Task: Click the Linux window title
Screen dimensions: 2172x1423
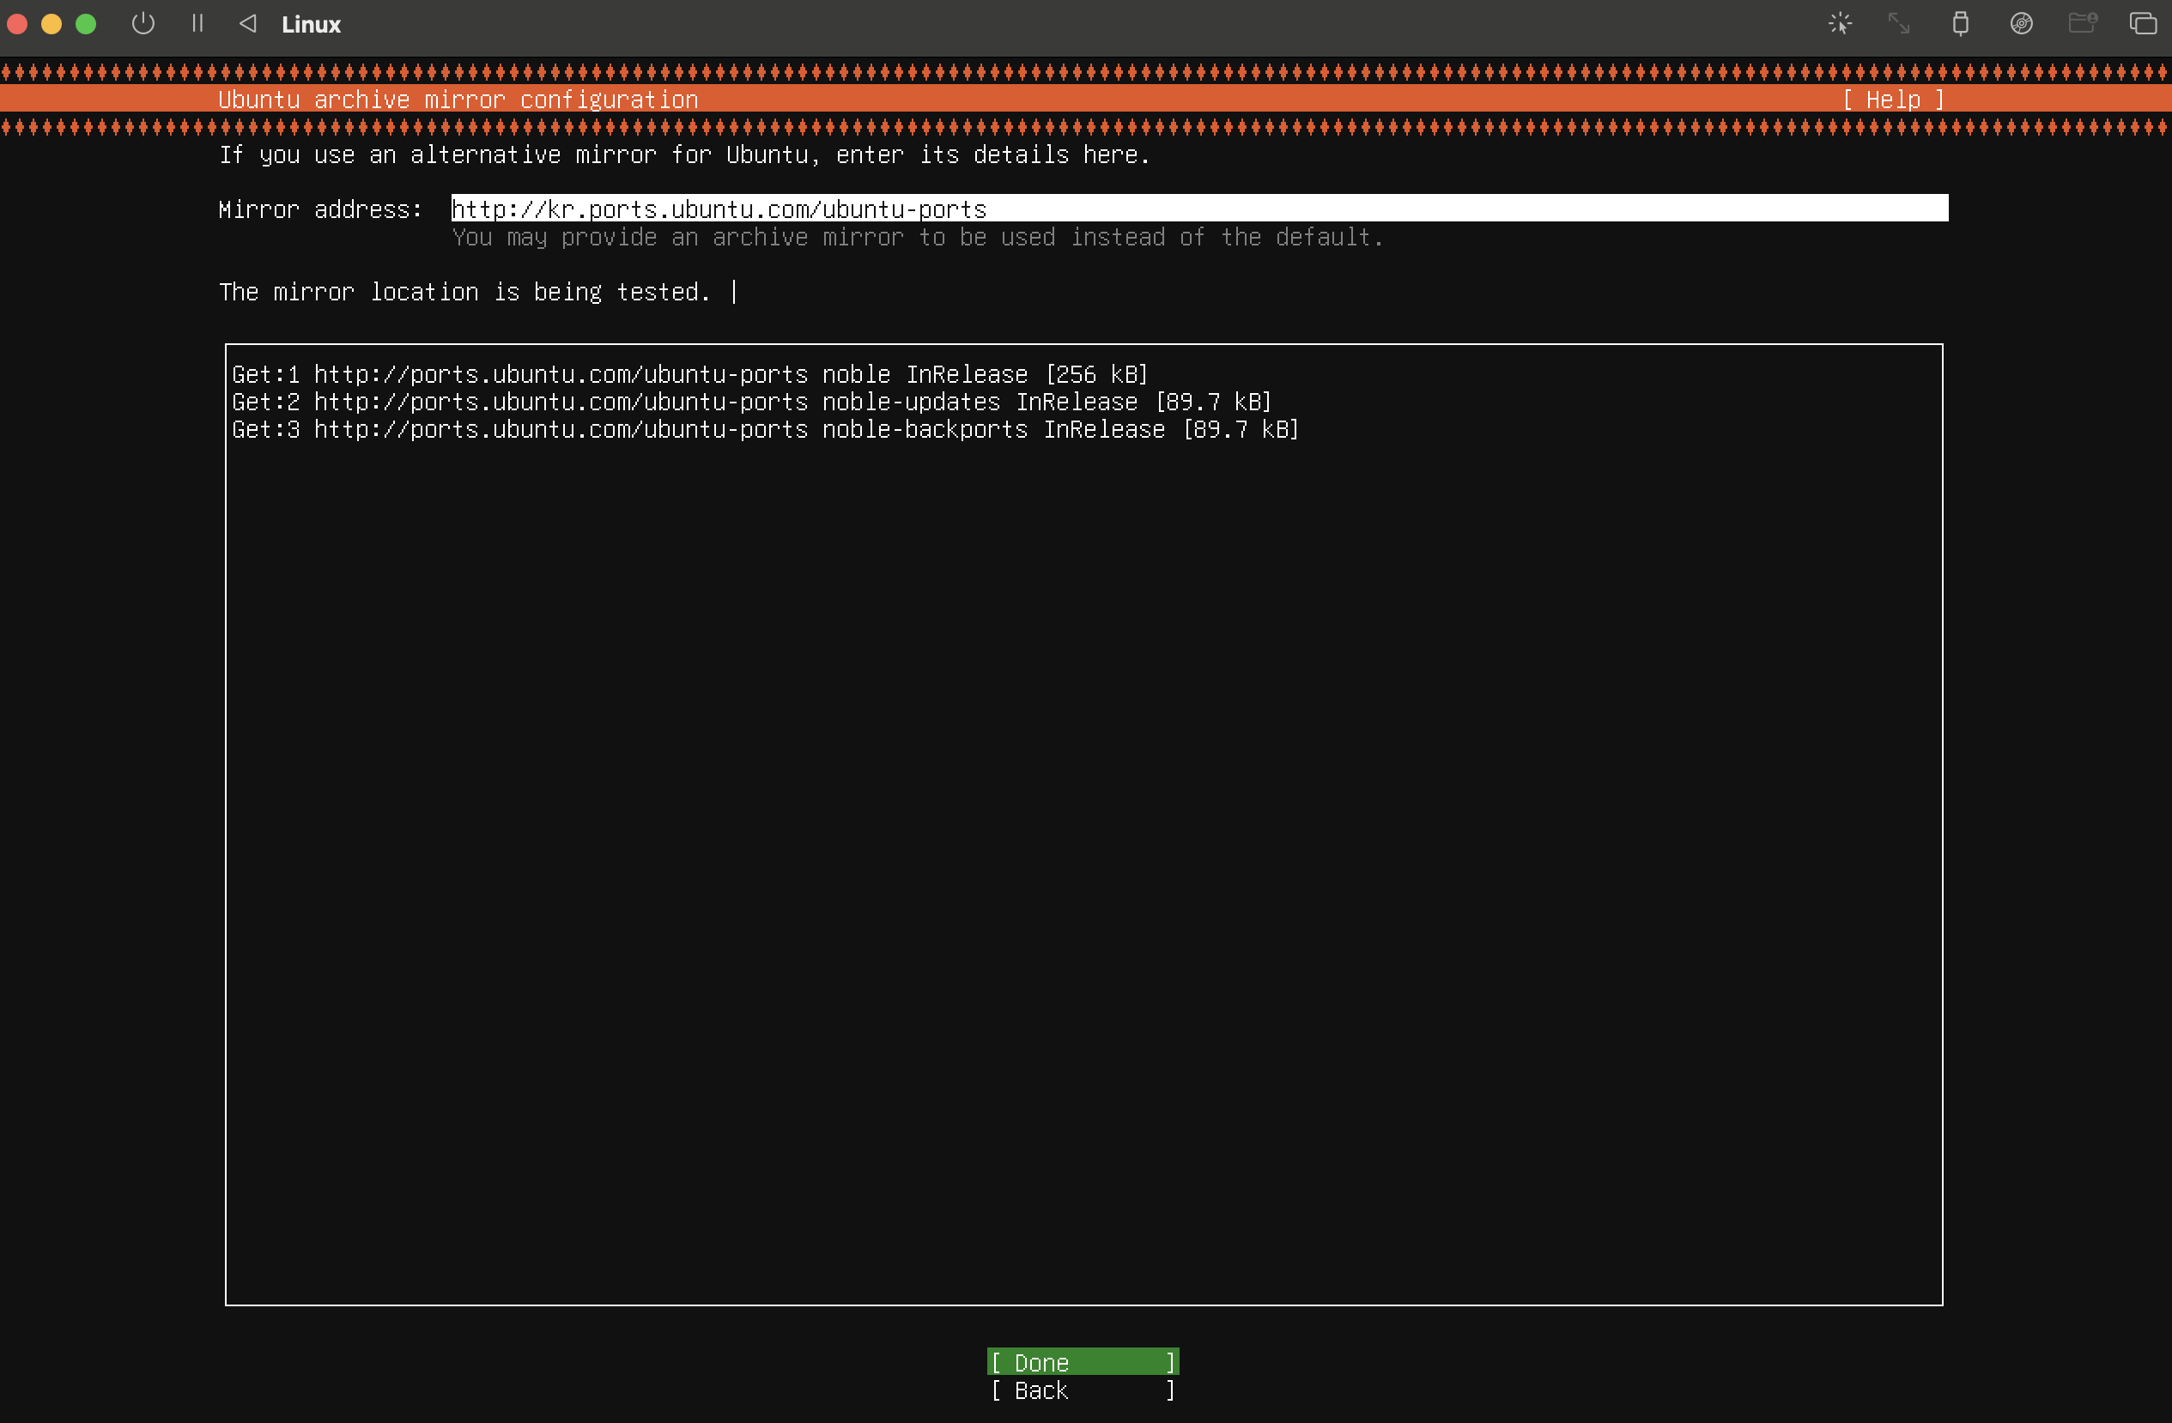Action: point(310,25)
